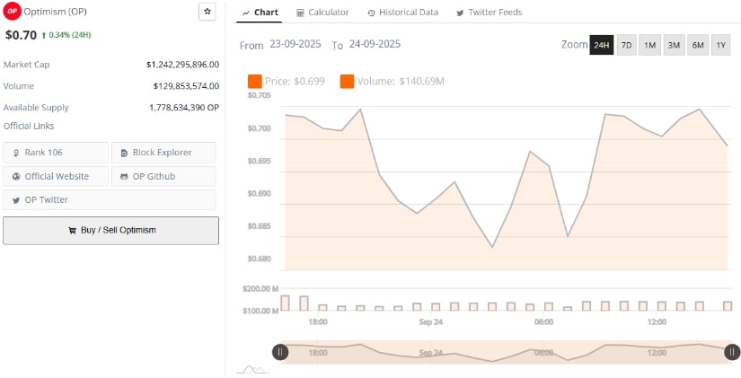
Task: Set zoom to 1Y
Action: pos(719,45)
